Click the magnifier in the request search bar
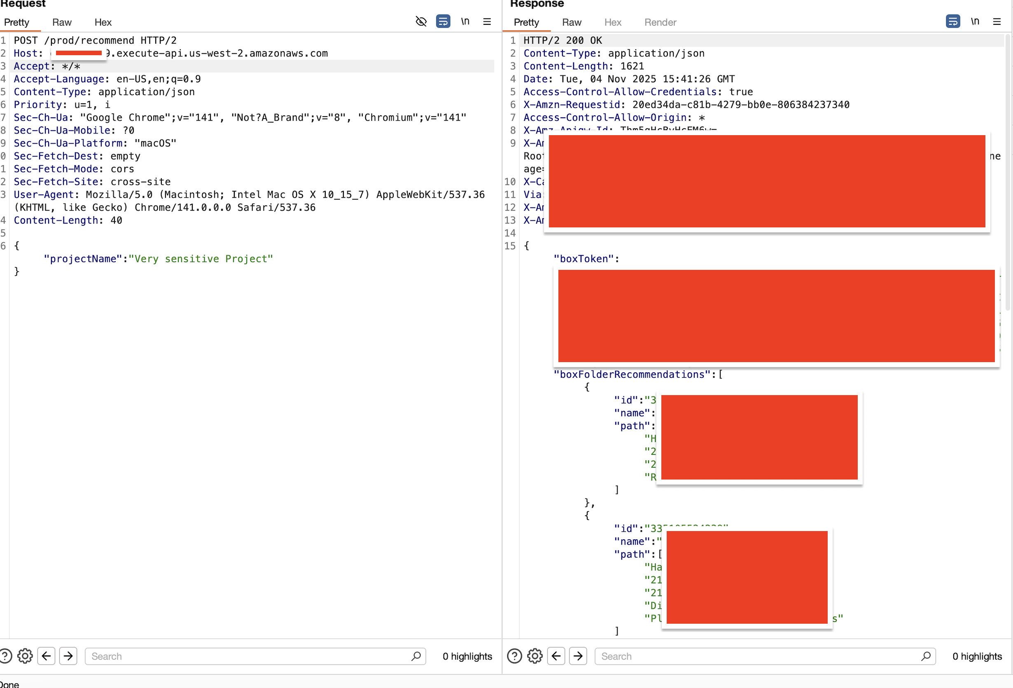Viewport: 1013px width, 688px height. [x=416, y=656]
